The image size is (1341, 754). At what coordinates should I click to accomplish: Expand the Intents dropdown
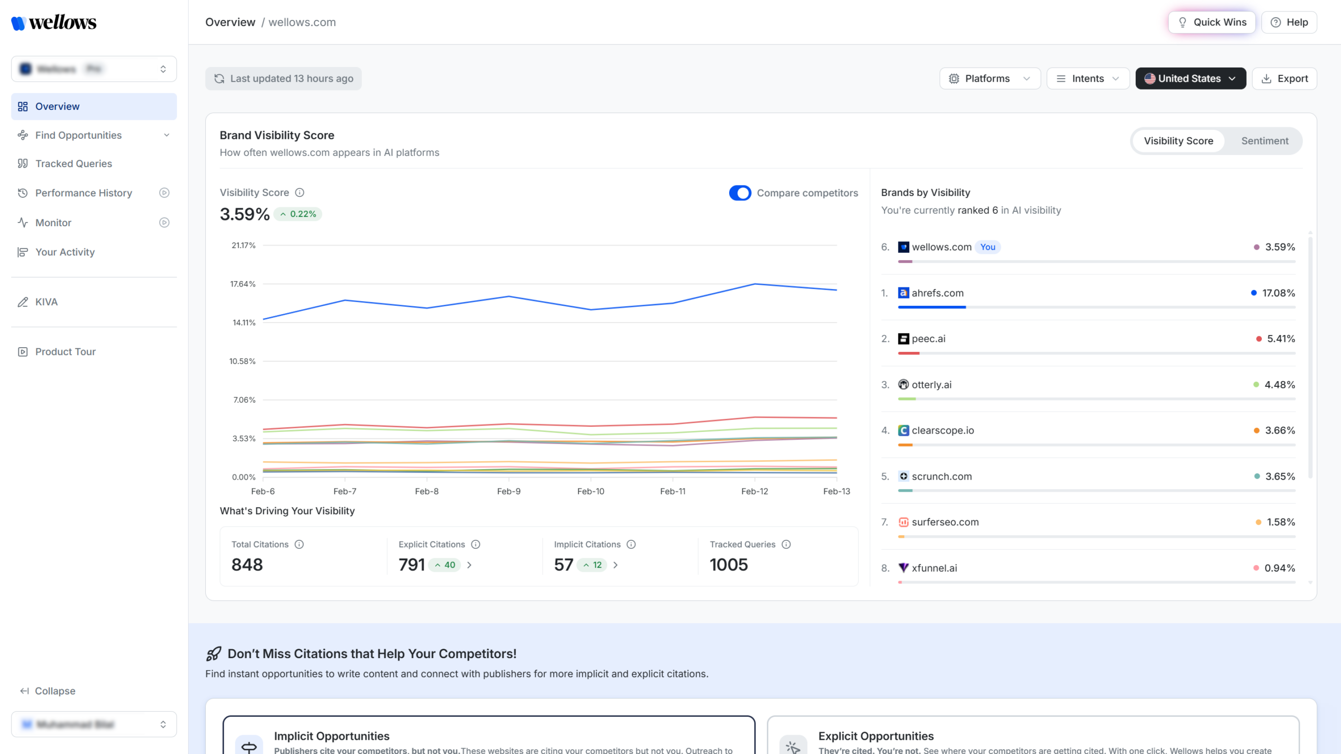tap(1087, 78)
